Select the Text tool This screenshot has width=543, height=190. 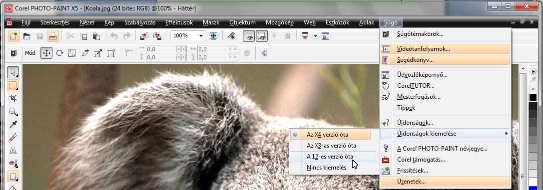[13, 150]
